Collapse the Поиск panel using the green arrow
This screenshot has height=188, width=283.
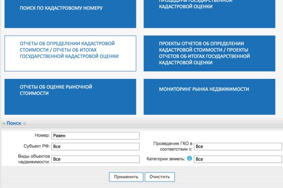click(4, 123)
